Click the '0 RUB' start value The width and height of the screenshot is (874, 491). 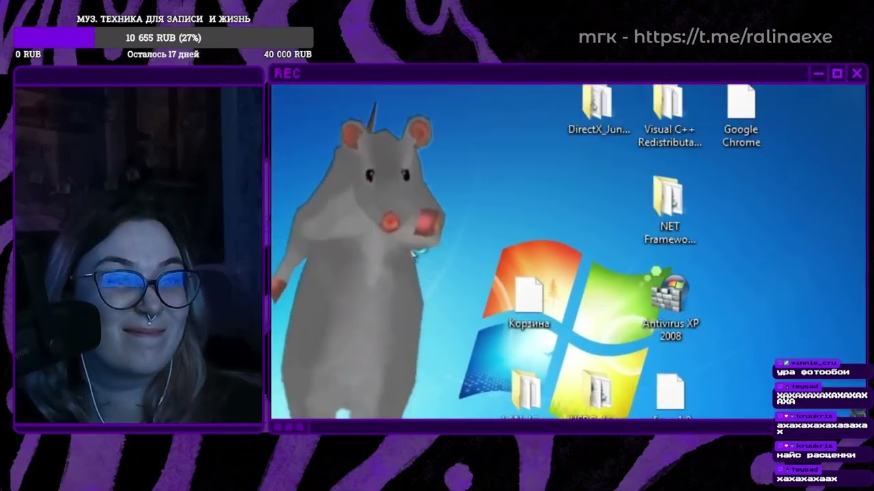tap(28, 55)
